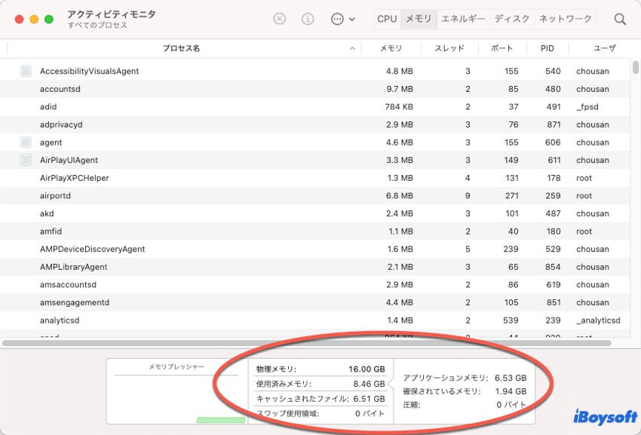This screenshot has width=641, height=435.
Task: Click the 6.8 MB memory value
Action: tap(400, 195)
